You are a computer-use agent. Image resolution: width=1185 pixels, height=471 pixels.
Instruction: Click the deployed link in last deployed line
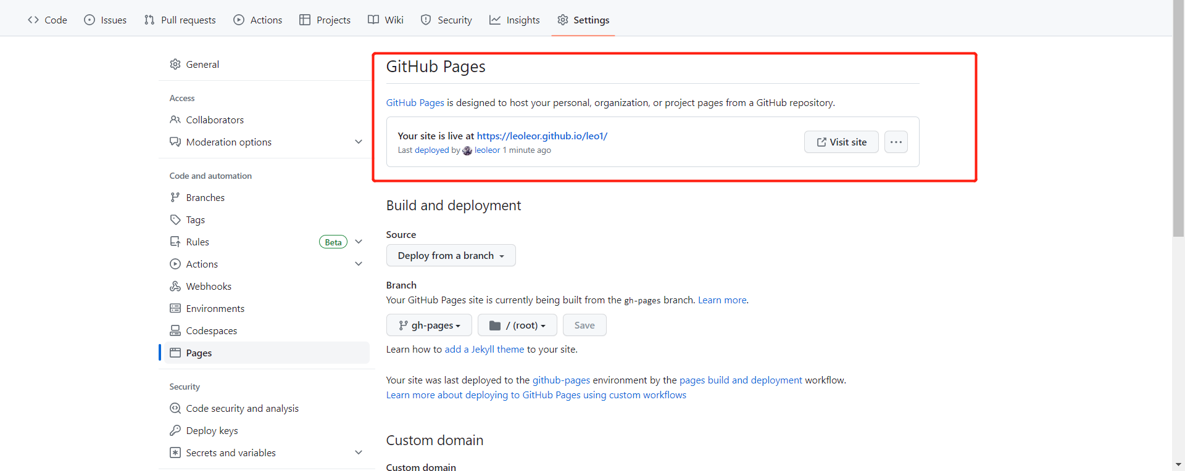432,150
